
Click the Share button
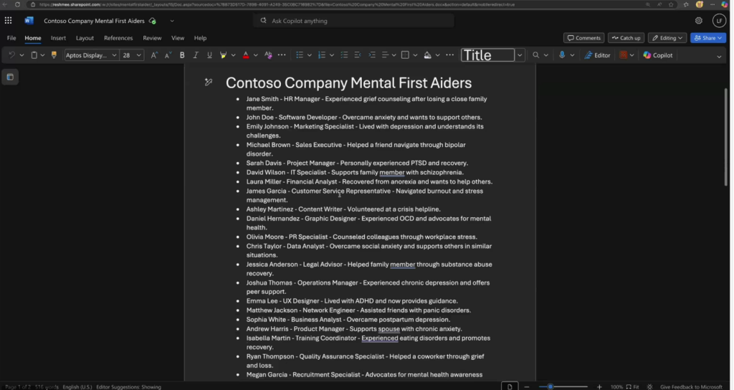pos(708,38)
